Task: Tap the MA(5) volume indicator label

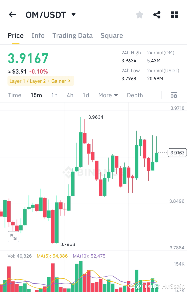Action: tap(52, 256)
